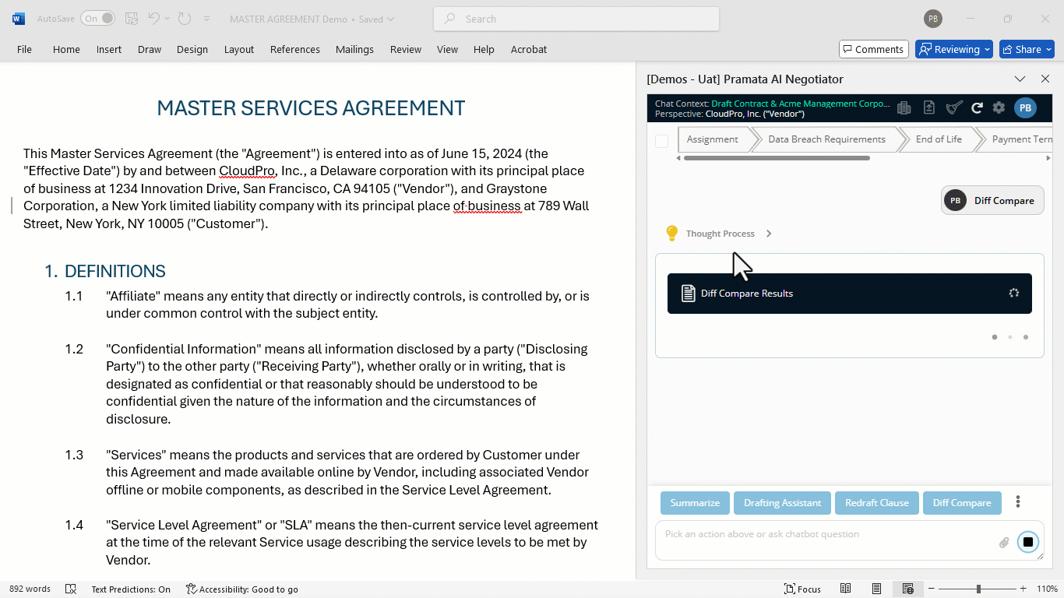Click the proofing spell-check icon in status bar
The height and width of the screenshot is (598, 1064).
pos(71,589)
